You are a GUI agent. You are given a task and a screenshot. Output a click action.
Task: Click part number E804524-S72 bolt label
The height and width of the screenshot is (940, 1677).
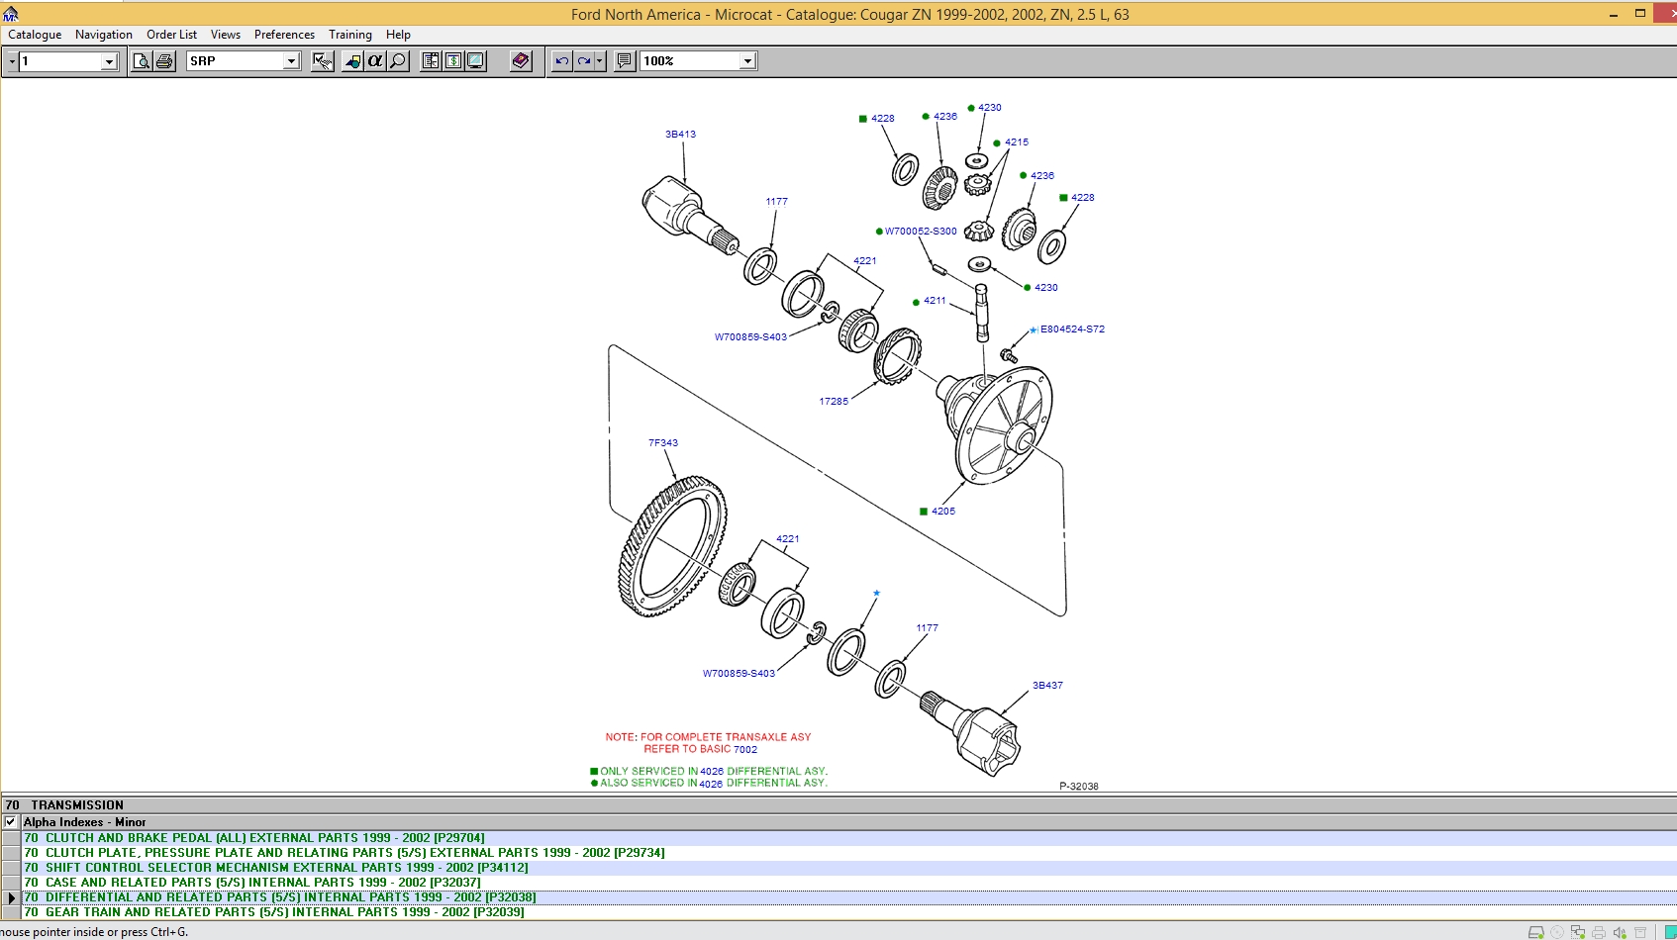tap(1072, 329)
